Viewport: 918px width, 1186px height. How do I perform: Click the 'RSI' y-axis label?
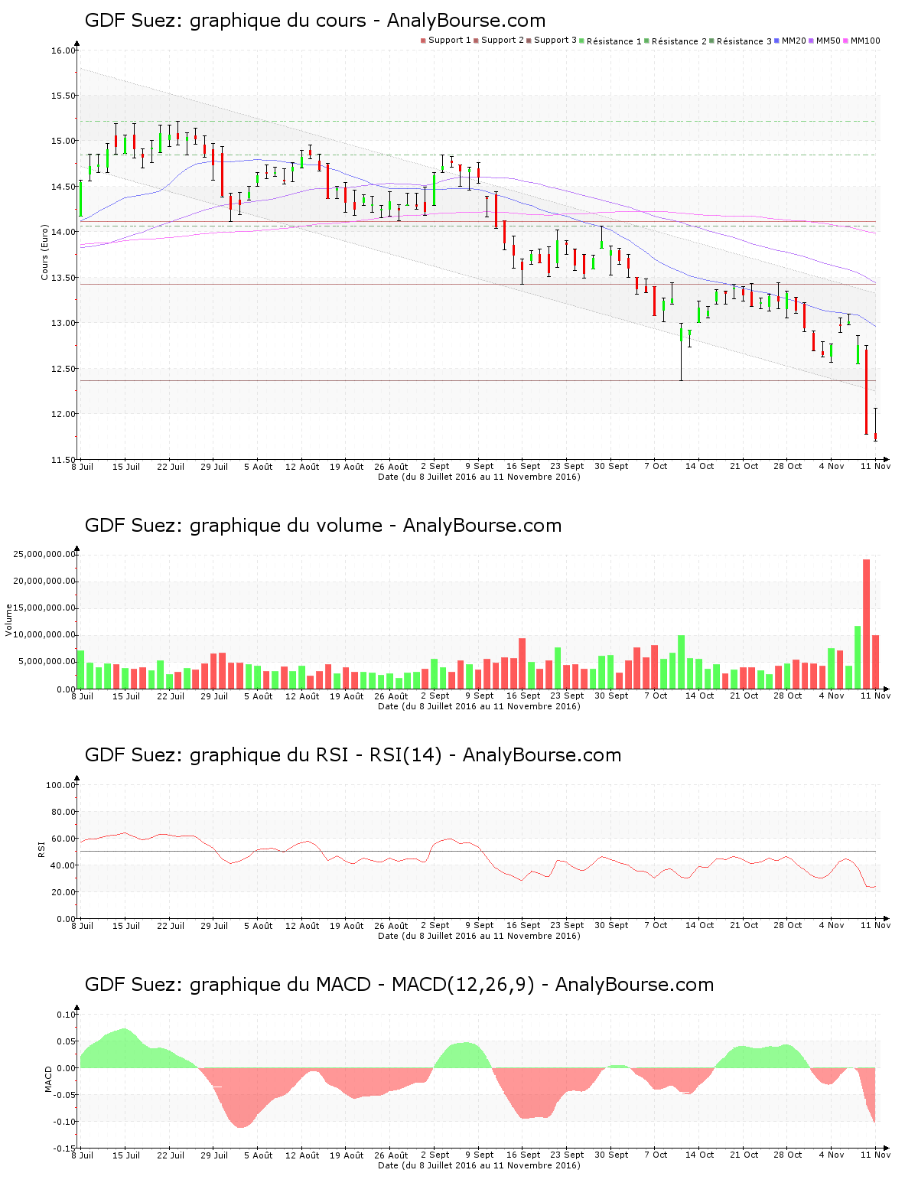pyautogui.click(x=41, y=849)
